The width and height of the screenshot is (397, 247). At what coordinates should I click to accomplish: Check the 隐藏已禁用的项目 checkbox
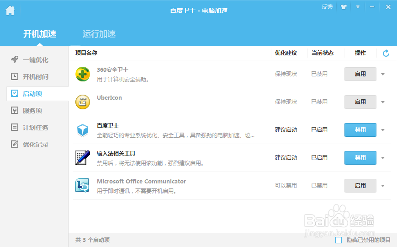click(x=339, y=240)
